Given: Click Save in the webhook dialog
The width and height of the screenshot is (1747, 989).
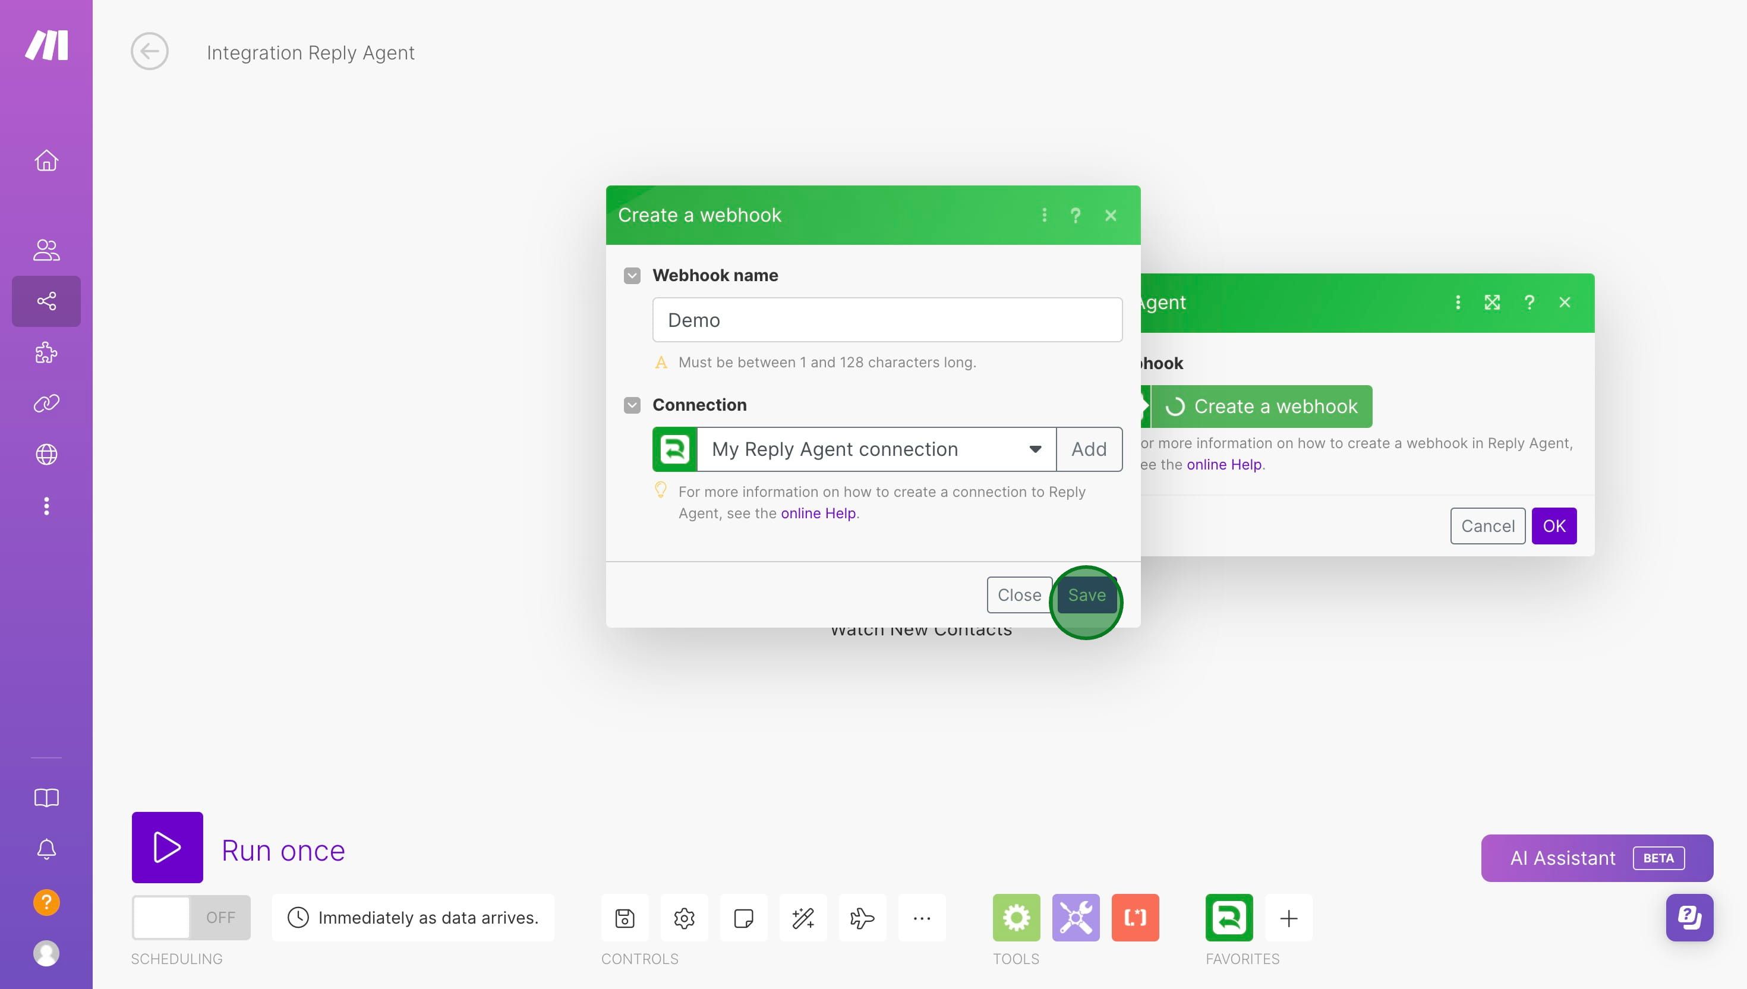Looking at the screenshot, I should [x=1086, y=595].
